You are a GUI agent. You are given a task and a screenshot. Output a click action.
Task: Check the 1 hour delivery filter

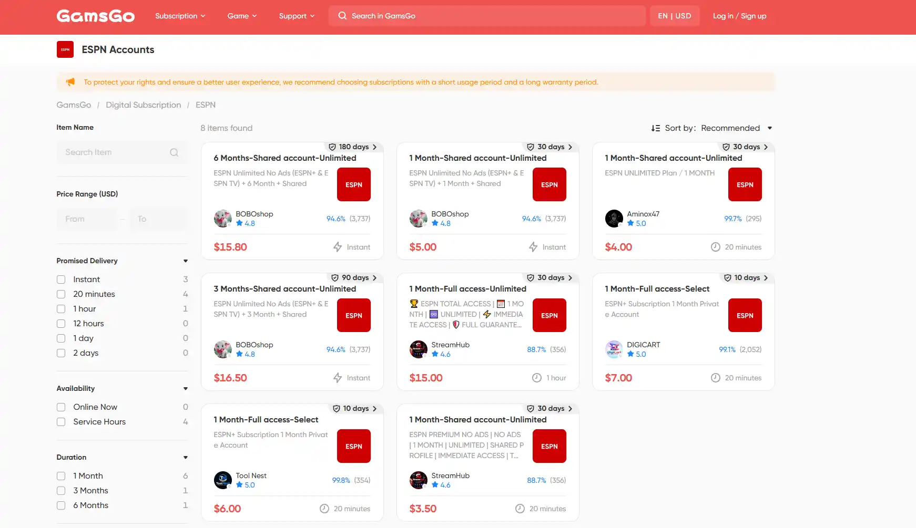[x=61, y=309]
